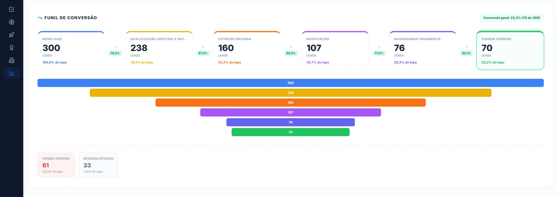
Task: Open the rocket sidebar icon
Action: point(11,35)
